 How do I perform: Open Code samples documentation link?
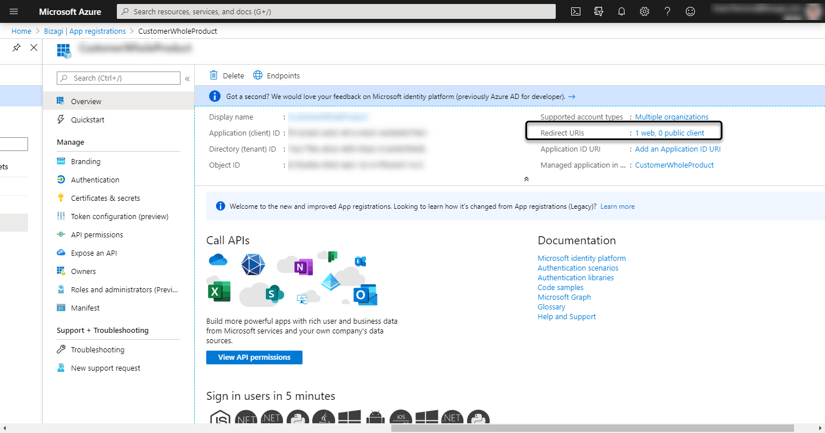coord(560,287)
